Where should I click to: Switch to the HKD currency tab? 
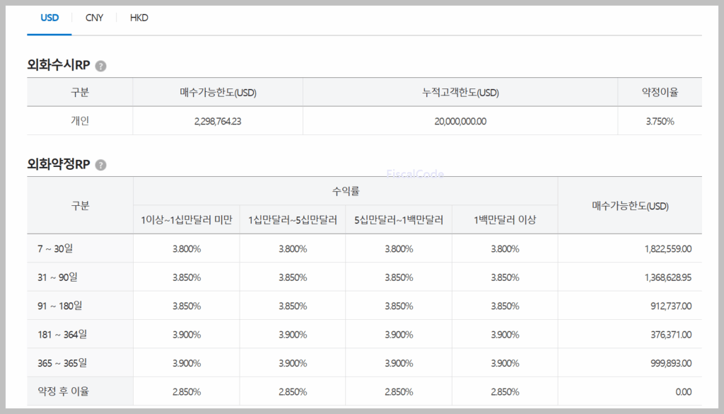139,18
